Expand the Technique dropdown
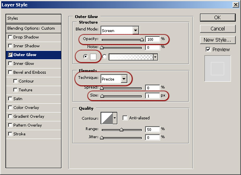 (124, 79)
